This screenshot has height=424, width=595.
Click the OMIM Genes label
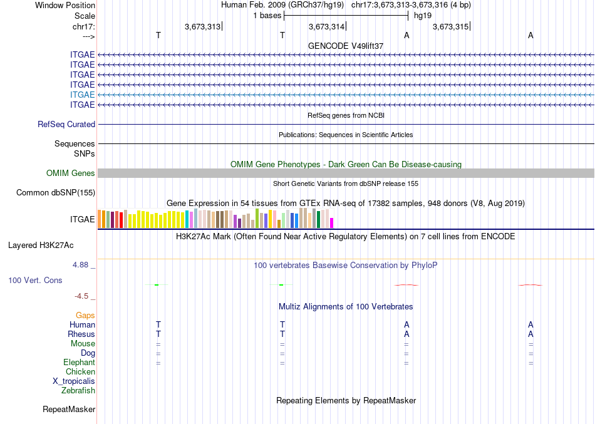(x=70, y=173)
